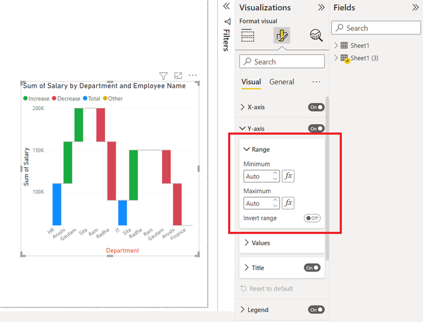Open the ellipsis next to General tab
The image size is (423, 322).
pos(316,82)
